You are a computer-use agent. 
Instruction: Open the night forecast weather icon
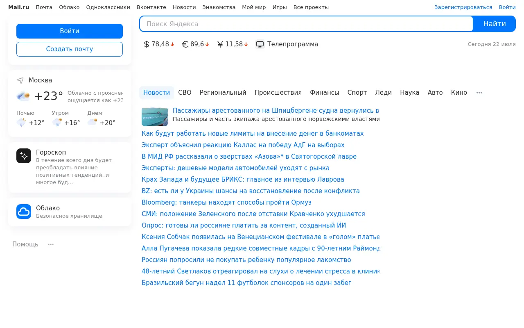point(21,123)
